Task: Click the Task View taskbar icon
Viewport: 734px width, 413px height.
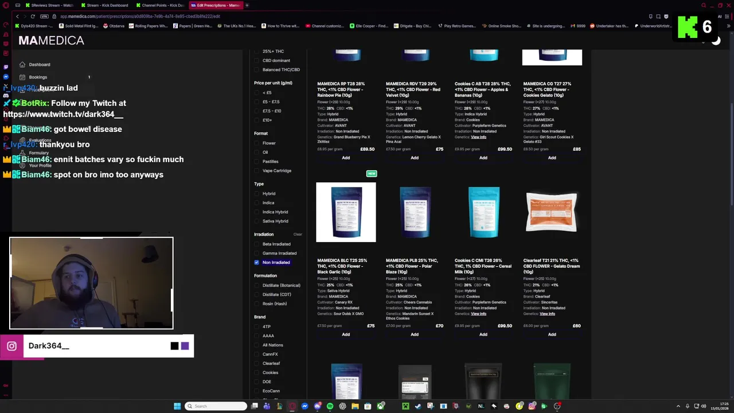Action: point(254,406)
